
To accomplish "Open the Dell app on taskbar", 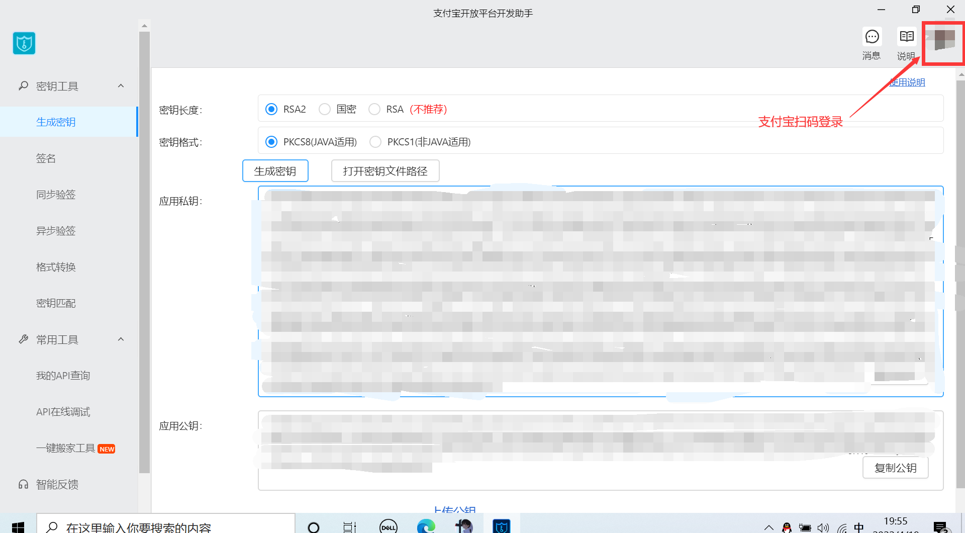I will 389,526.
